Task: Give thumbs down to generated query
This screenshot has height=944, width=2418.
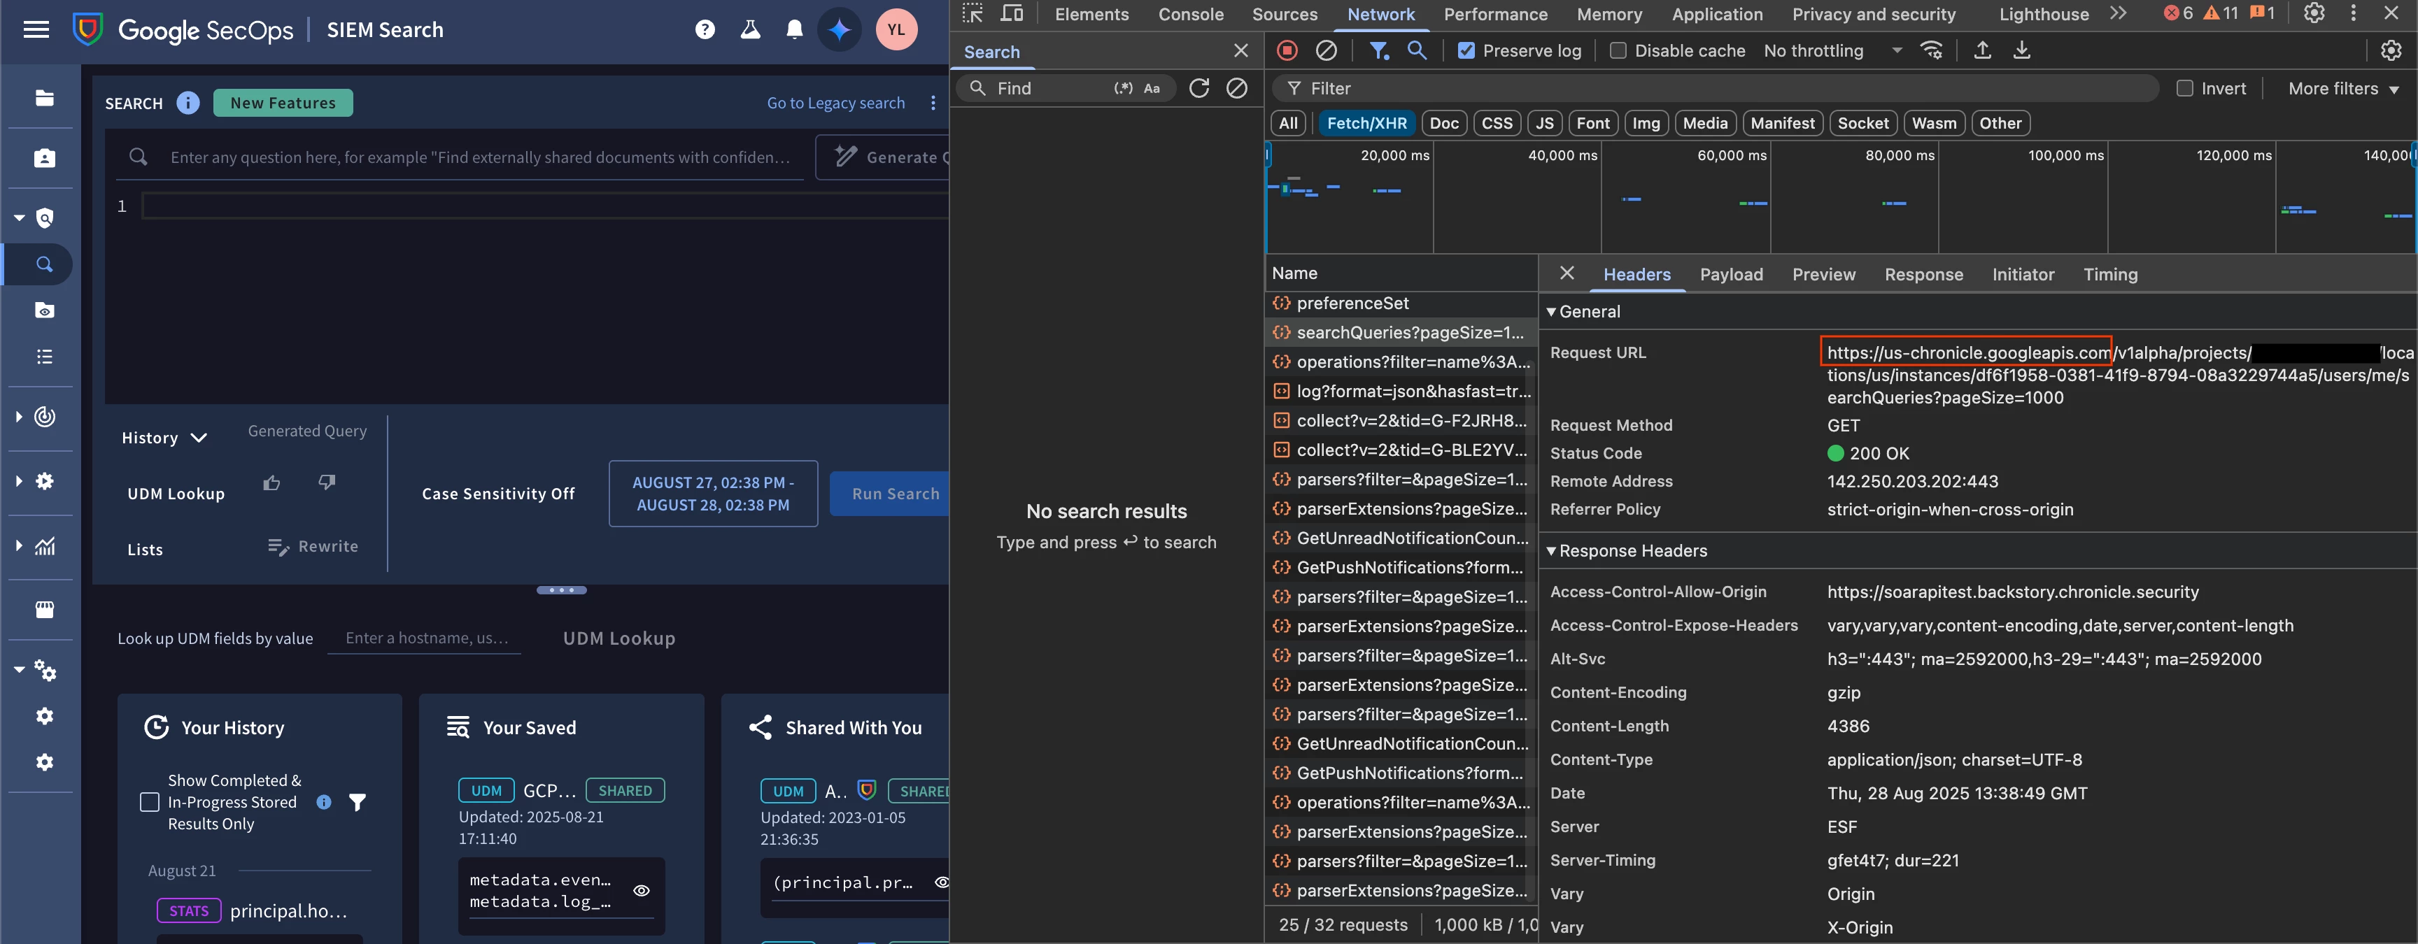Action: 327,482
